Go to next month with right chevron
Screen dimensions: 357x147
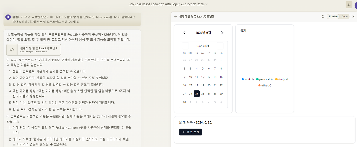222,33
